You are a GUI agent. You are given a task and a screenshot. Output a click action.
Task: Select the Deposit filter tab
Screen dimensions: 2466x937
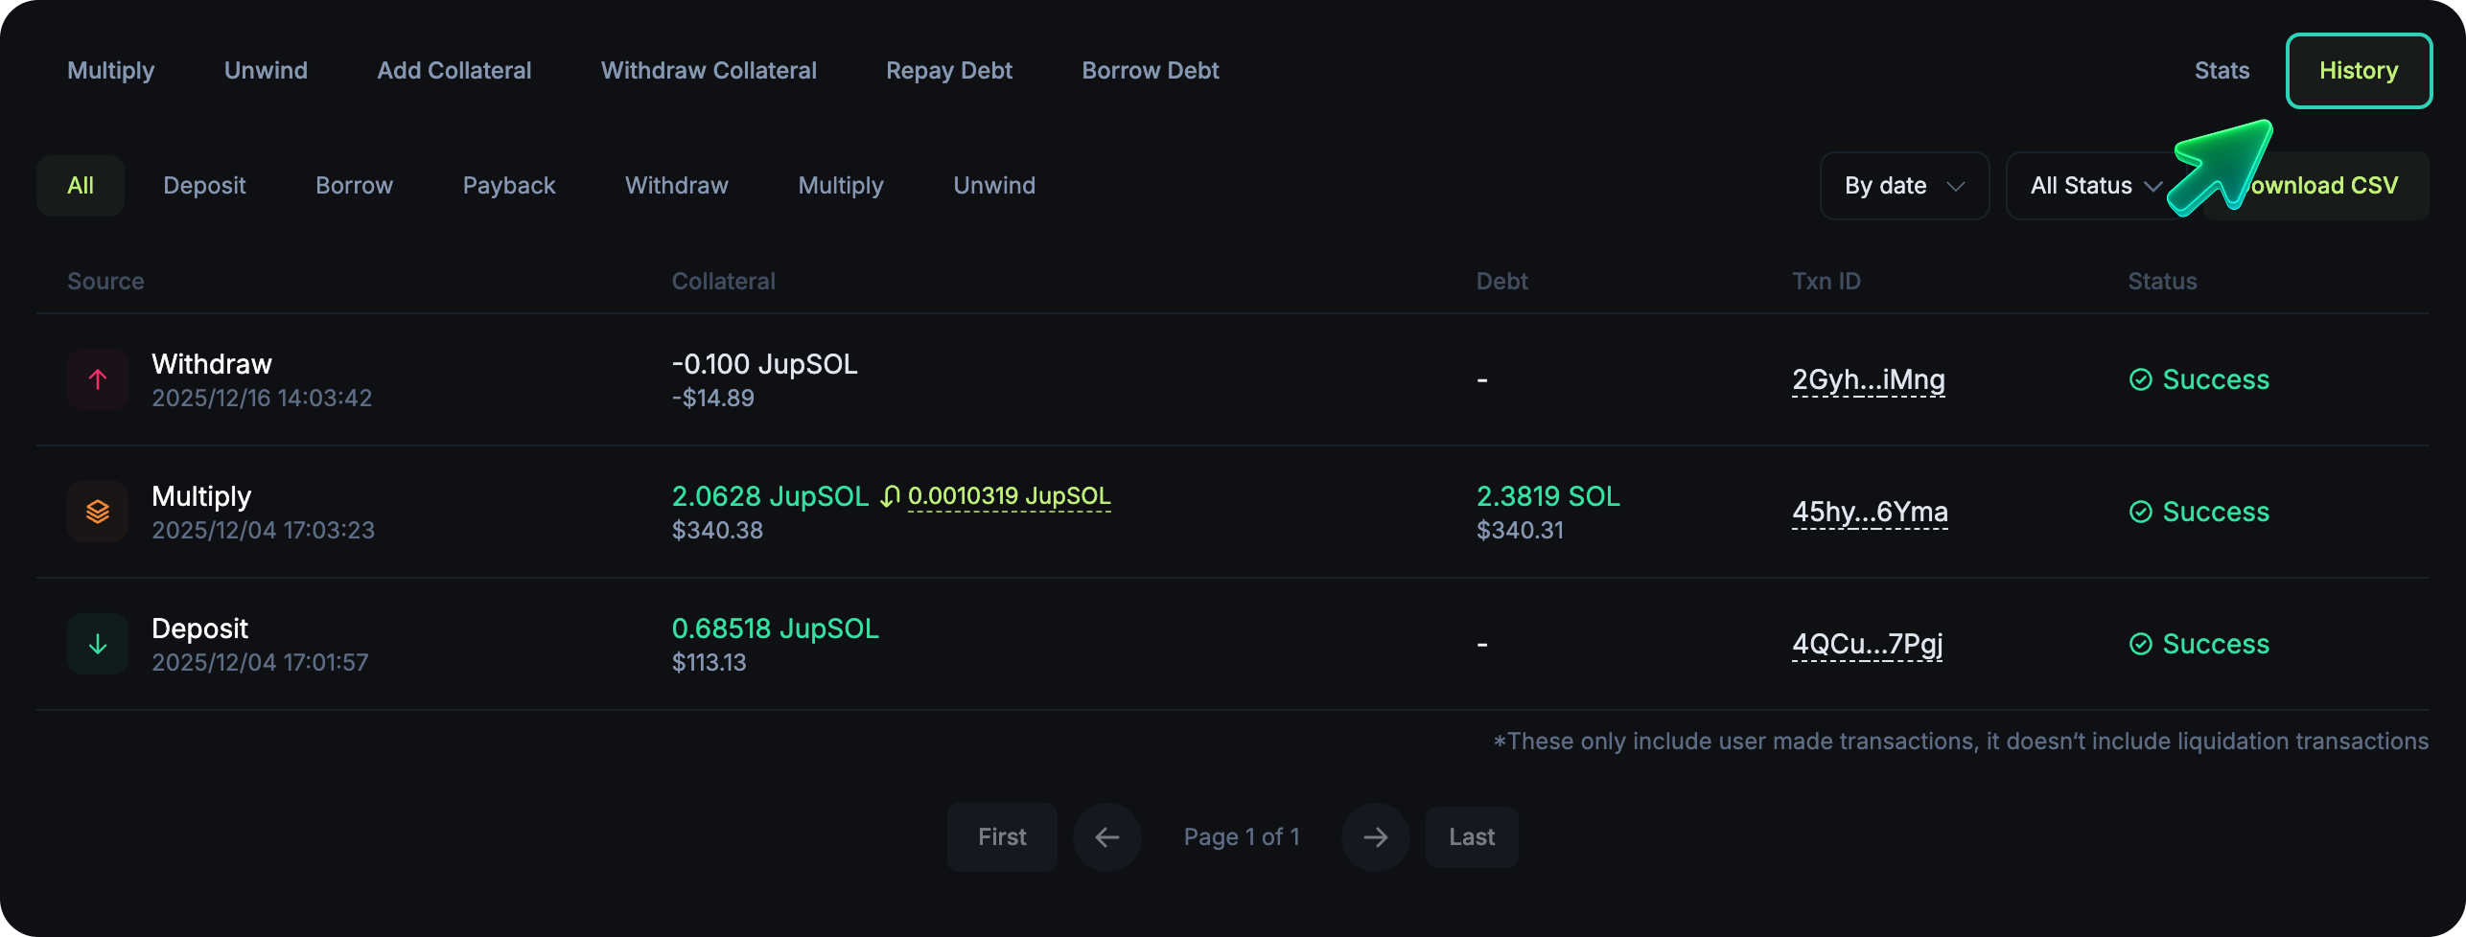point(204,186)
